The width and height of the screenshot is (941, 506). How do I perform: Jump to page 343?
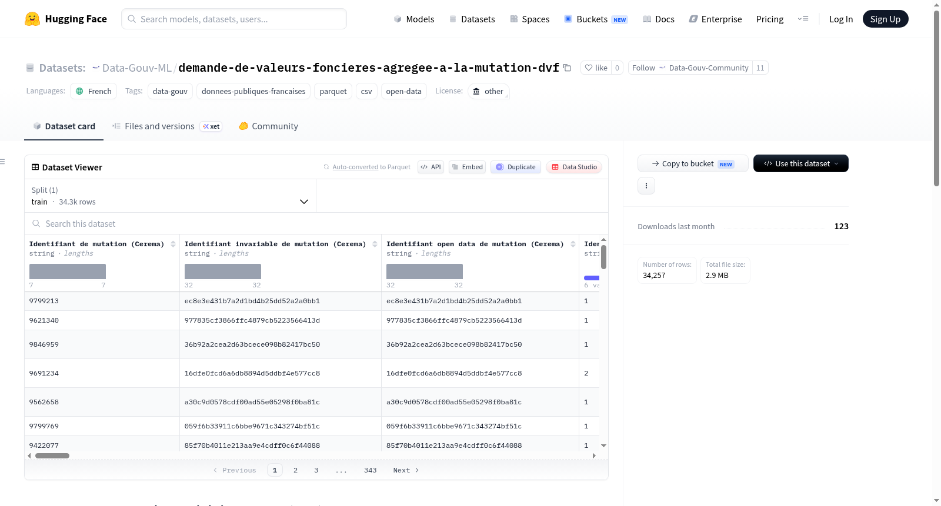[x=370, y=470]
